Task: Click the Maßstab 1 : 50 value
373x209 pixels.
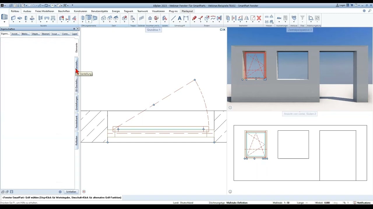Action: [286, 203]
